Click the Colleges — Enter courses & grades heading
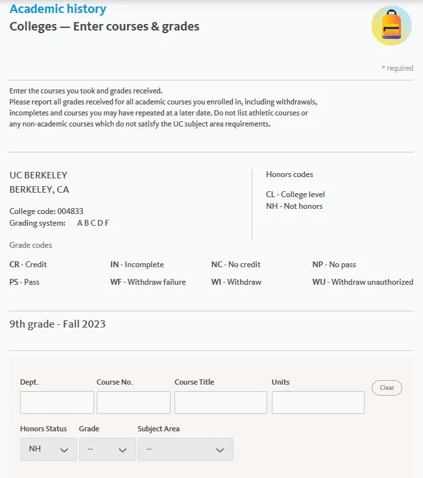The image size is (423, 478). click(x=104, y=27)
